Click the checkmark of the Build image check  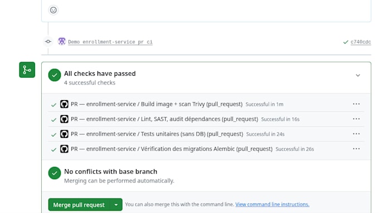(54, 105)
